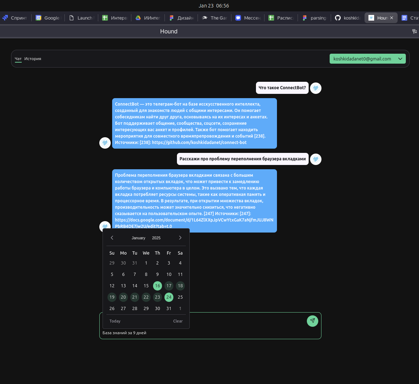Click the 'База знаний за 9 дней' label
Screen dimensions: 419x384
pos(124,333)
